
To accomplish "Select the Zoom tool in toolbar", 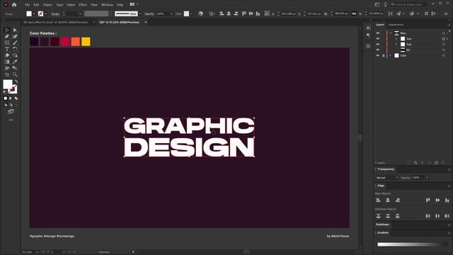I will click(15, 74).
